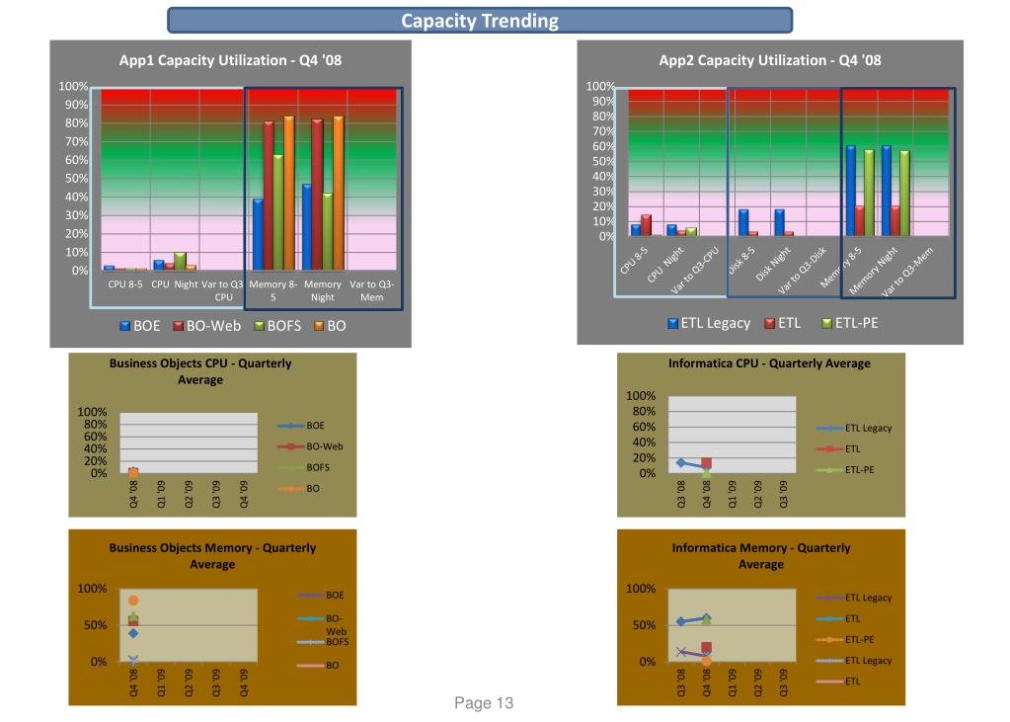
Task: Select the Informatica CPU - Quarterly Average title
Action: [769, 363]
